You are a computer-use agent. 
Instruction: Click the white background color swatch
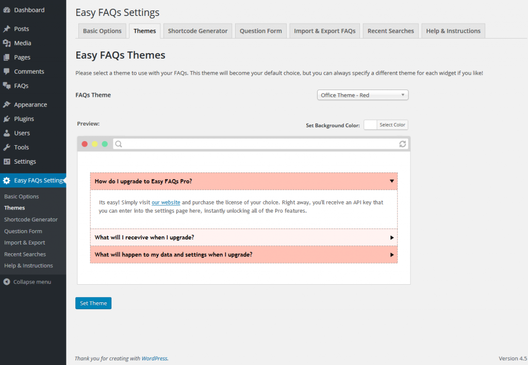370,125
